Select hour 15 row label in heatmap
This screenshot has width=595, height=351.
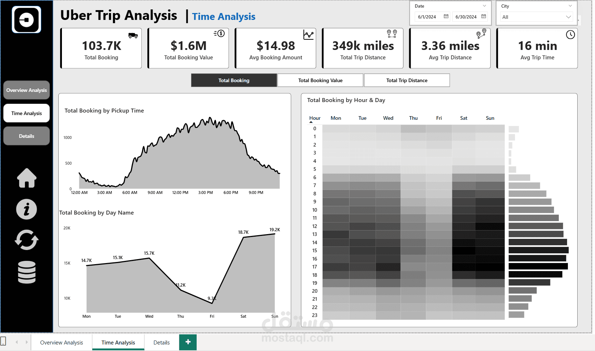315,250
